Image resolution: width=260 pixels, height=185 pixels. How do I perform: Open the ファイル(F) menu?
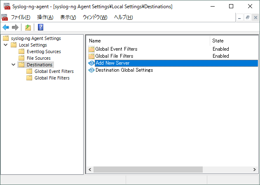[x=21, y=17]
